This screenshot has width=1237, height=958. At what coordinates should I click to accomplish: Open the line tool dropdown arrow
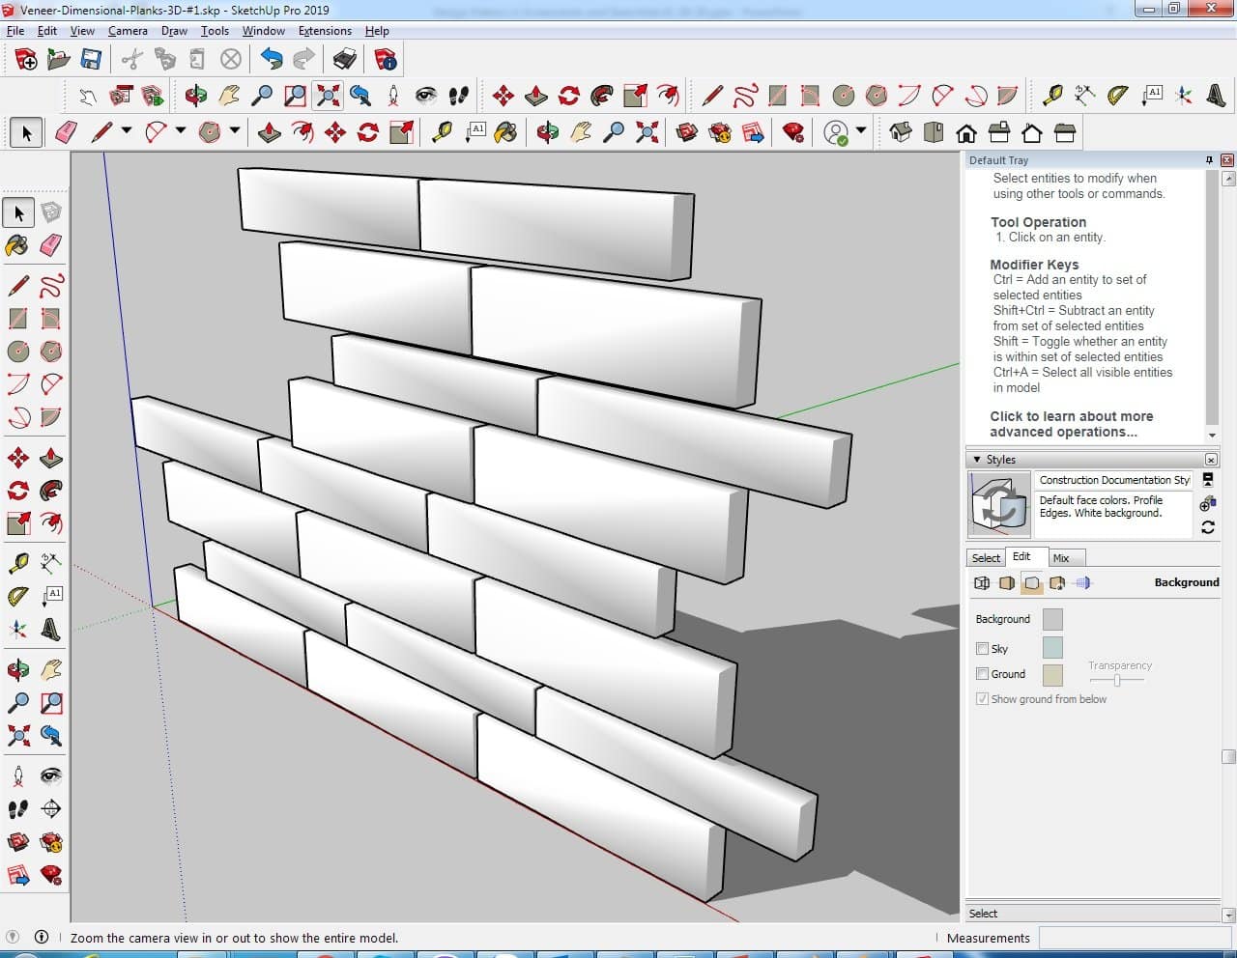(127, 131)
